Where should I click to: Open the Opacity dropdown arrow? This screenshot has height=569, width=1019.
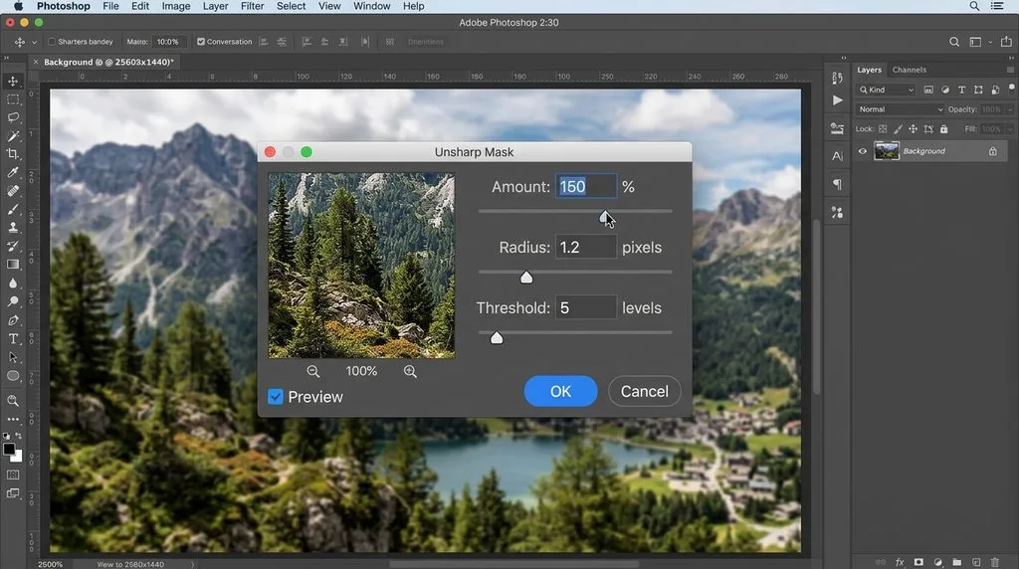1010,109
